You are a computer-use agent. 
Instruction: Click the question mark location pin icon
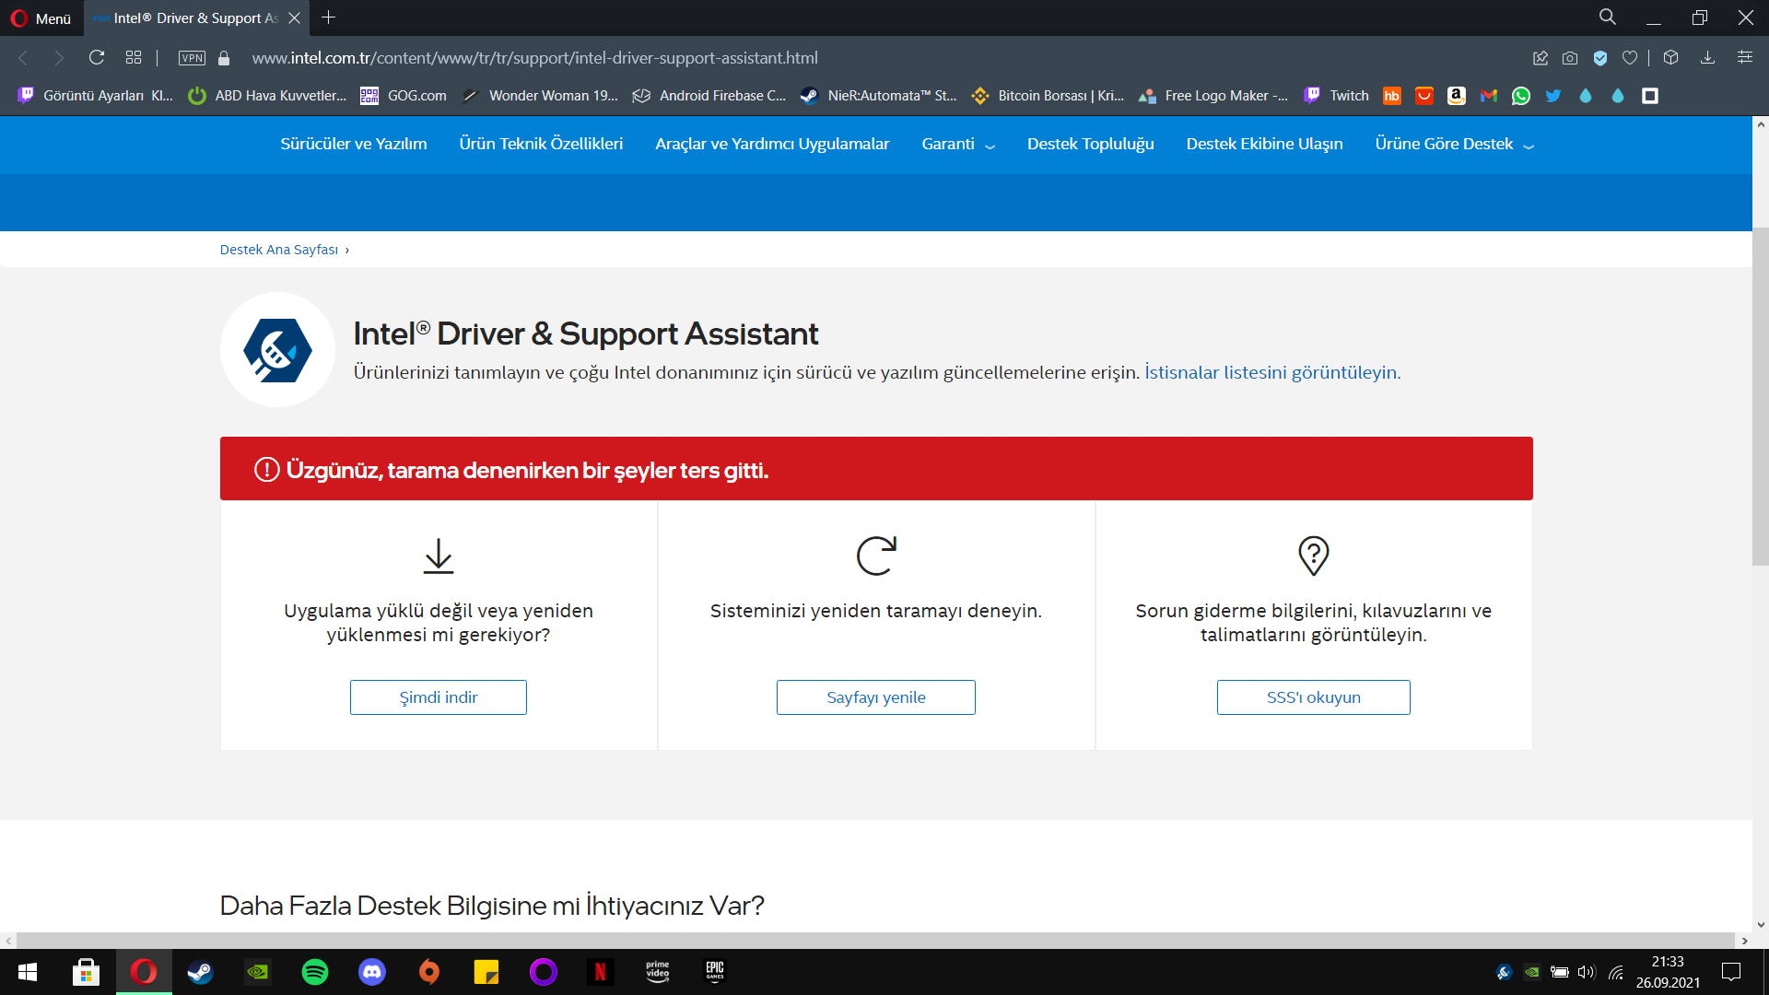[1313, 556]
